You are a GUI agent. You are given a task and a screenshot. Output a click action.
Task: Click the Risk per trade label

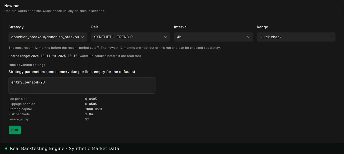pyautogui.click(x=19, y=114)
